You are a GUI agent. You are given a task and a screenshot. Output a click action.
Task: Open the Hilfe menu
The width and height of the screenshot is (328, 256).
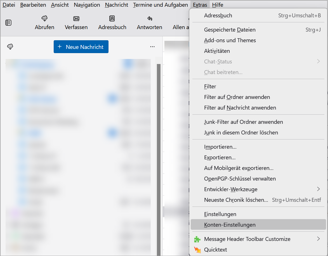(218, 5)
